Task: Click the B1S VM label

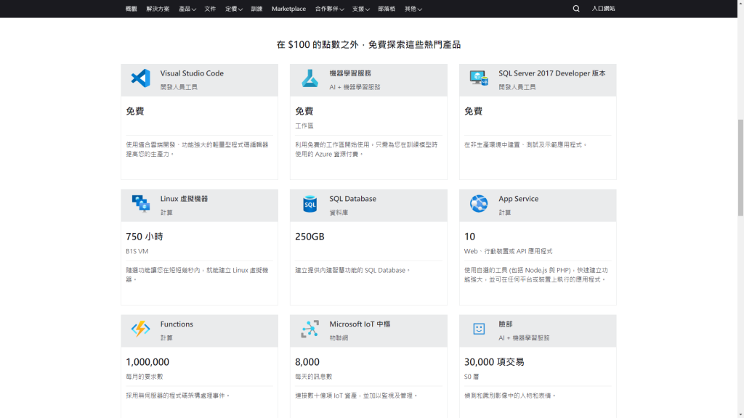Action: pyautogui.click(x=137, y=251)
